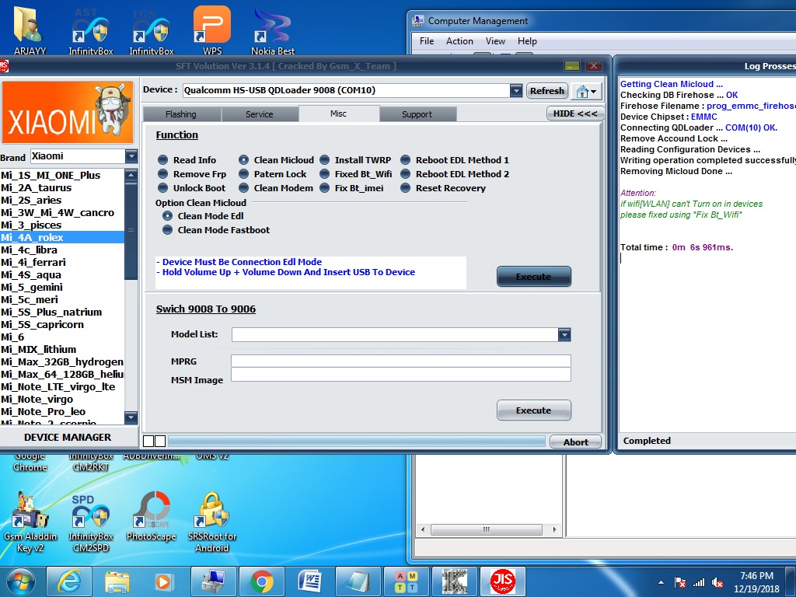Click the Xiaomi brand logo banner
Viewport: 796px width, 597px height.
[x=68, y=112]
